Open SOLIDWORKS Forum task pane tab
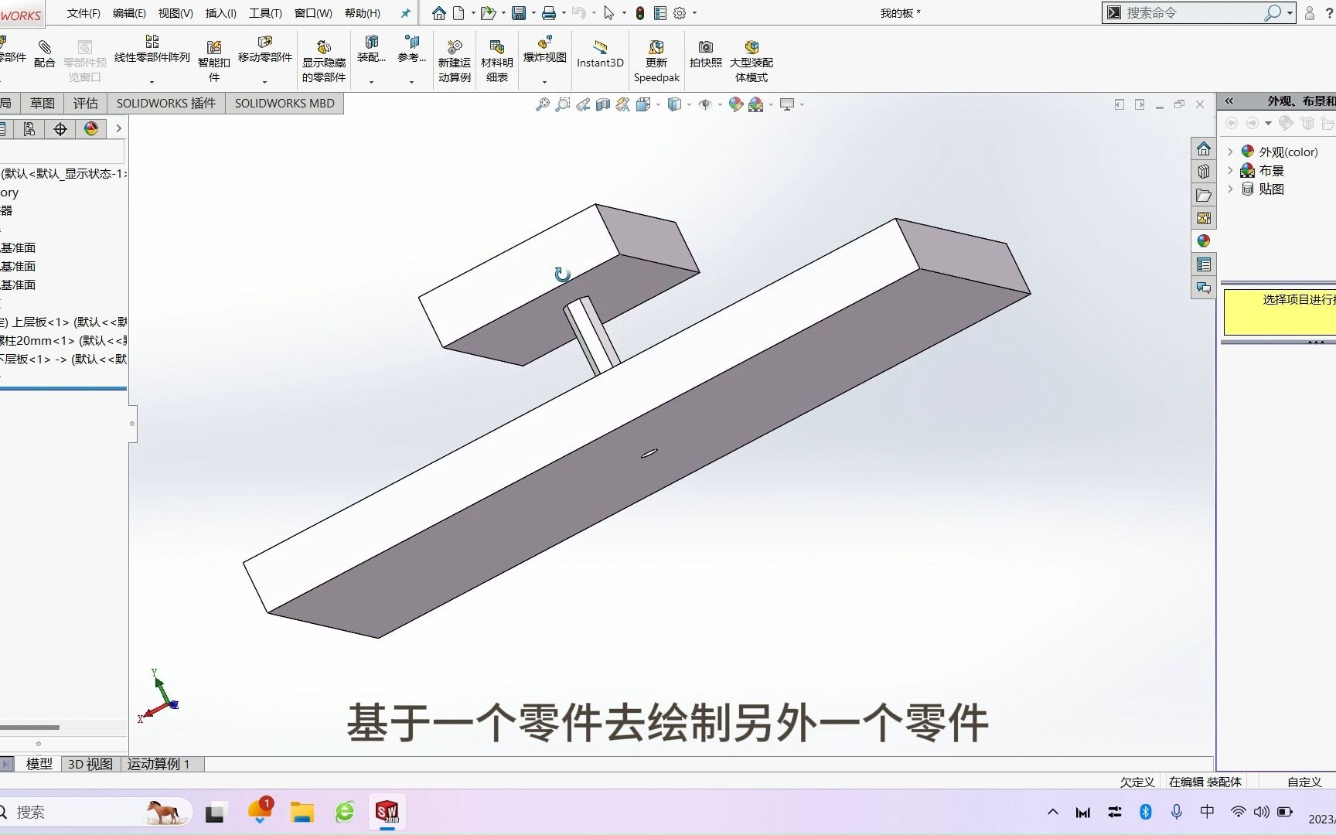1336x835 pixels. pyautogui.click(x=1204, y=288)
